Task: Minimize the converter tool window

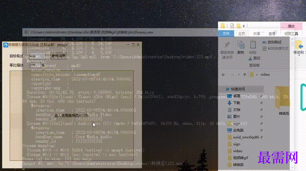Action: click(x=128, y=45)
